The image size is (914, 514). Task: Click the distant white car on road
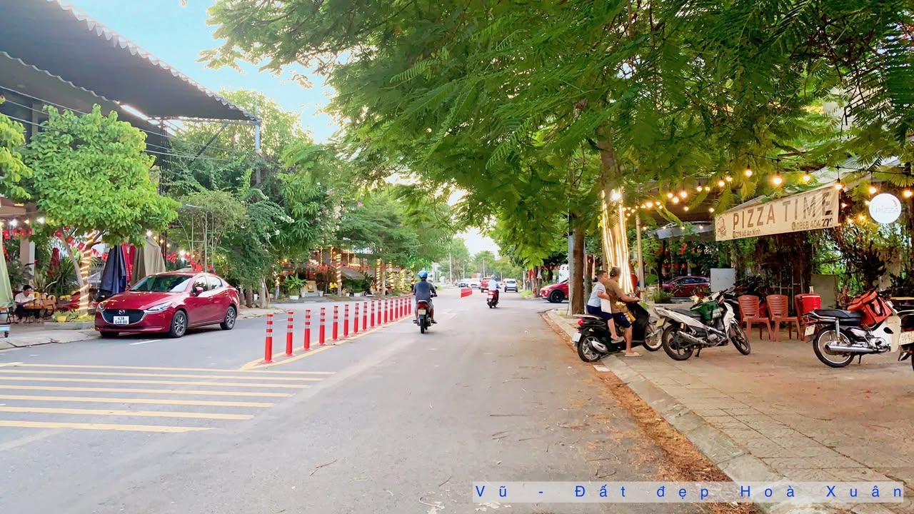511,286
